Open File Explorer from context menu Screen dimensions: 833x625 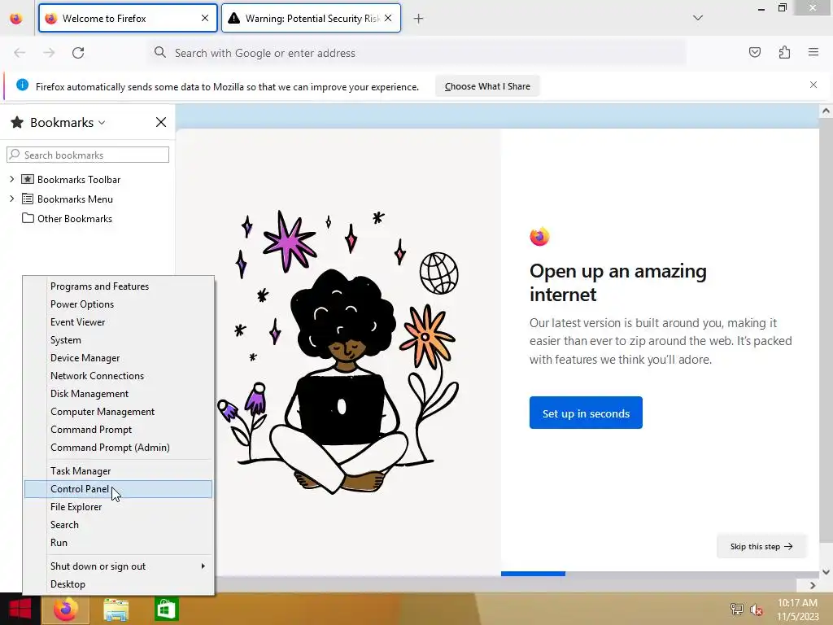(x=118, y=507)
